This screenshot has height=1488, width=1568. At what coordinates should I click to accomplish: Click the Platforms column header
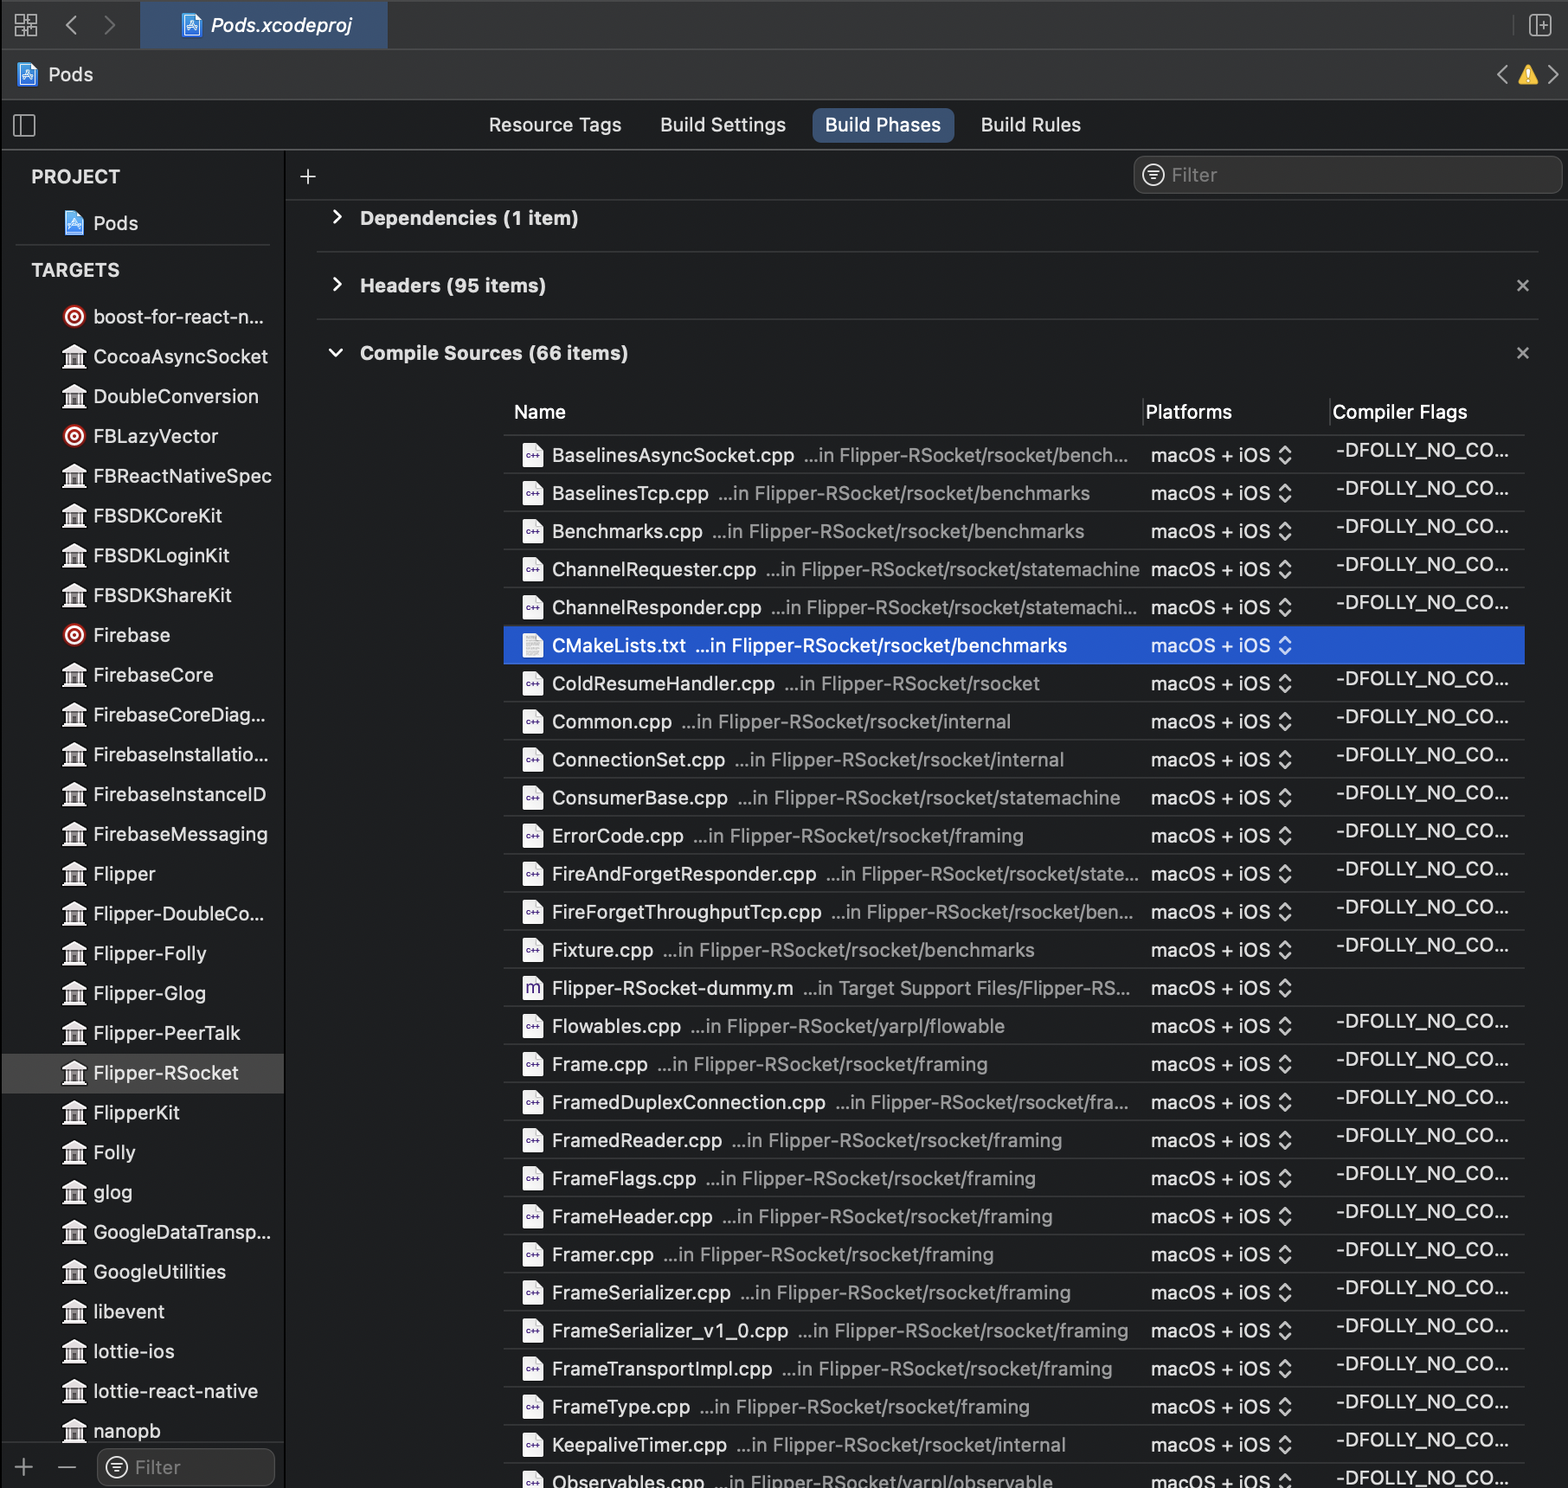1188,412
